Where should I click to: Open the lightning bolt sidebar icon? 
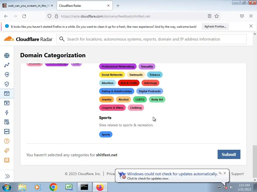coord(7,112)
